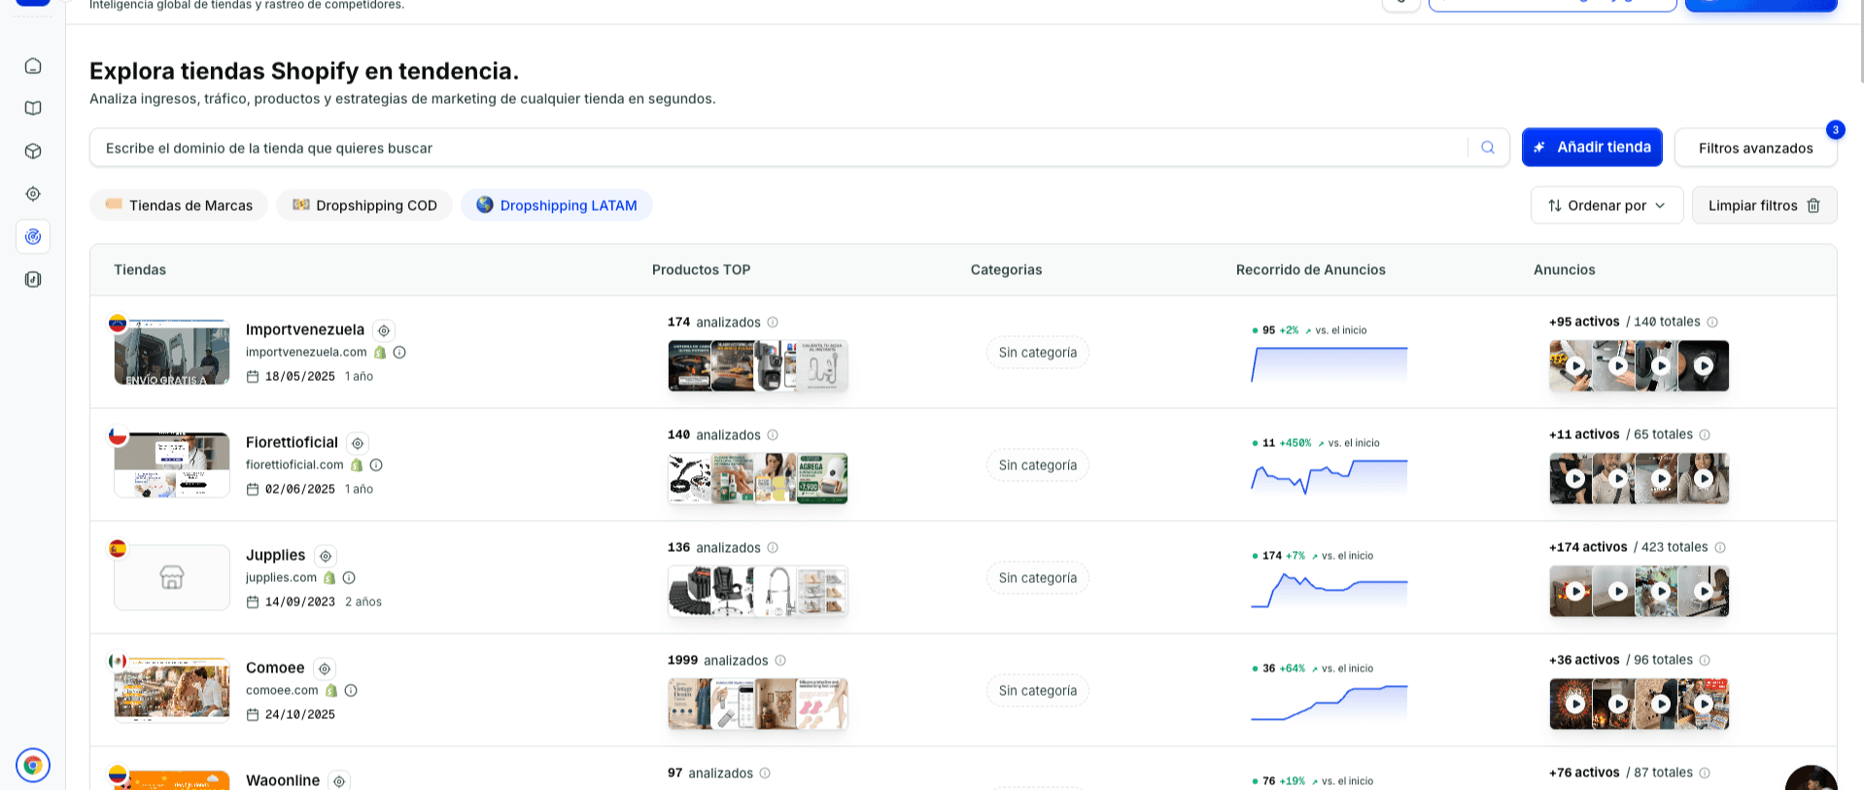Click Limpiar filtros button

pyautogui.click(x=1764, y=205)
